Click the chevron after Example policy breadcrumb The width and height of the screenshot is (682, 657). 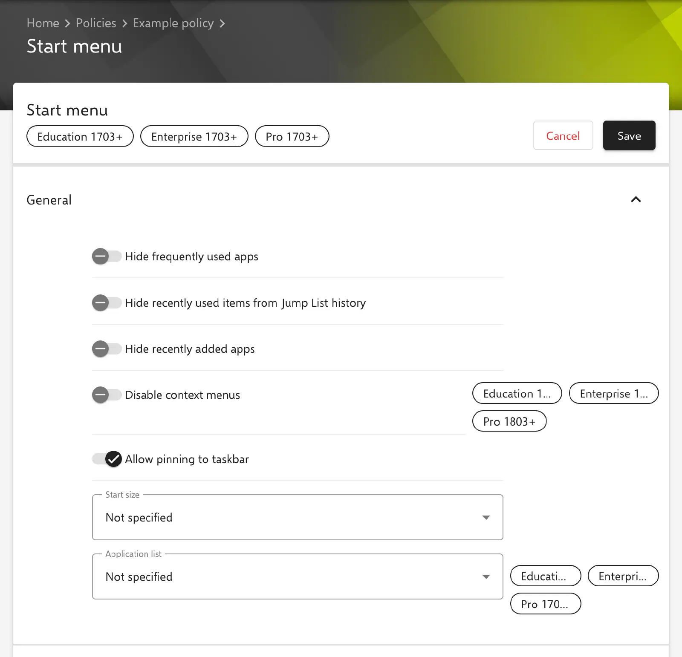[x=222, y=23]
